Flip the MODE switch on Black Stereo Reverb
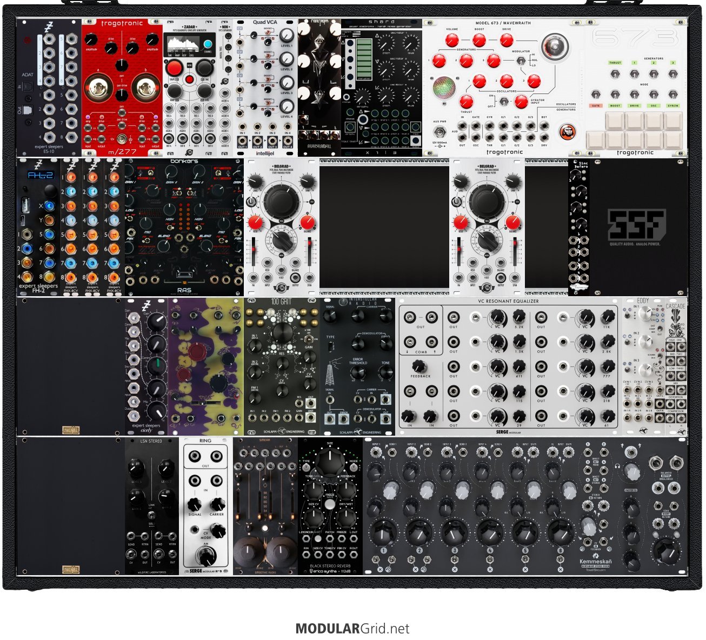The width and height of the screenshot is (706, 640). (x=354, y=468)
